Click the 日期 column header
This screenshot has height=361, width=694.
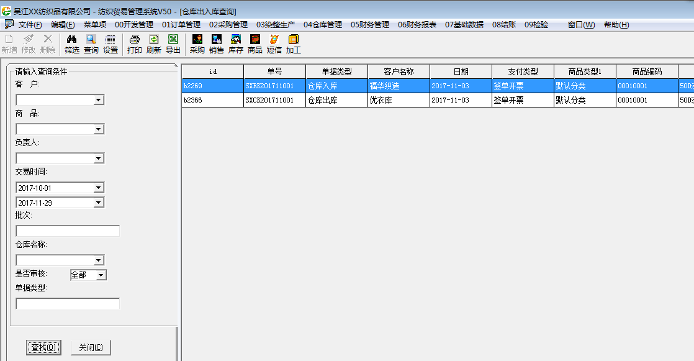point(461,71)
